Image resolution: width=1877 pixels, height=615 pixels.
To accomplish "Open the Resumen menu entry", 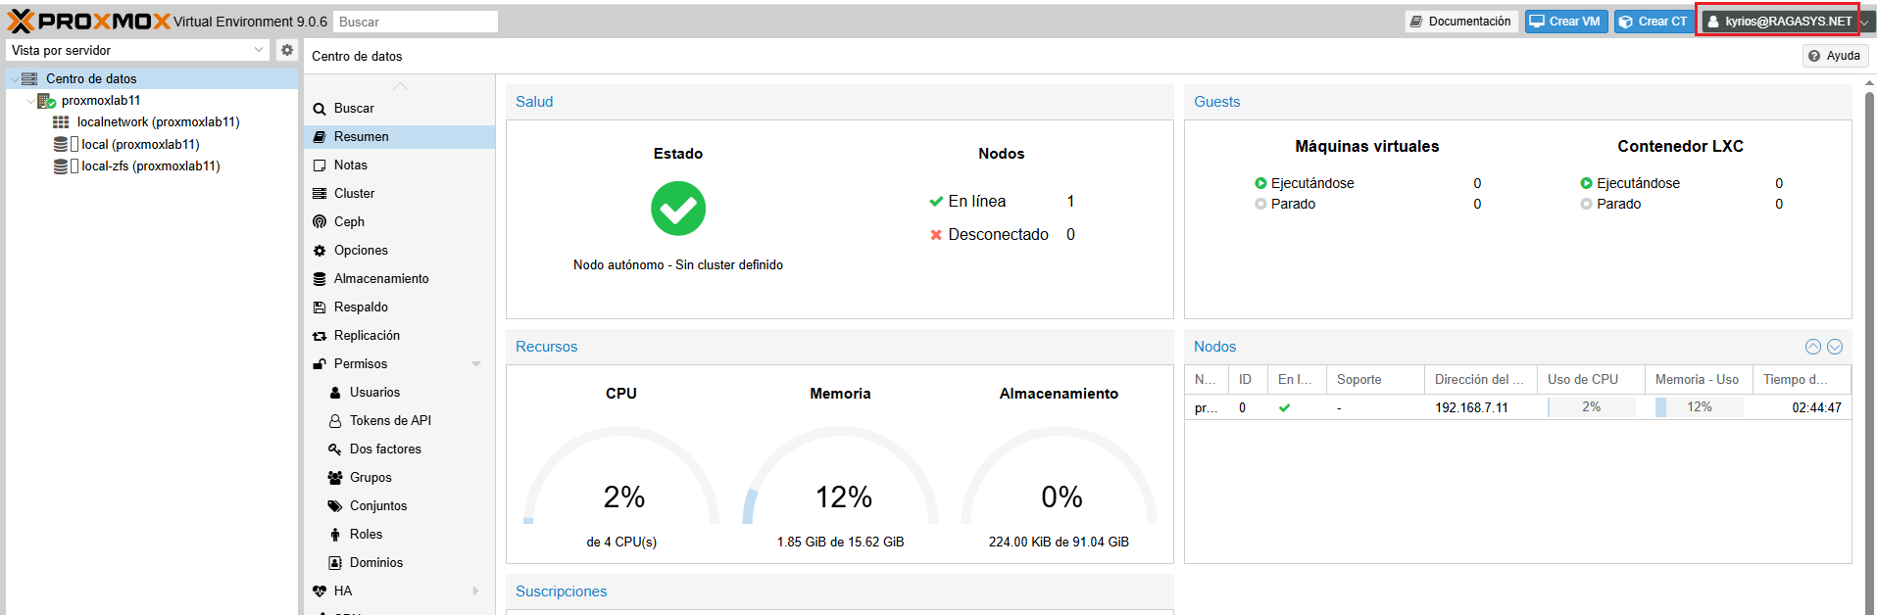I will click(x=400, y=137).
